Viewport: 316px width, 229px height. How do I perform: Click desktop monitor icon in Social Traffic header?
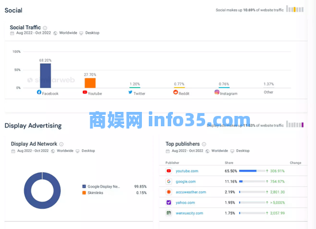click(x=81, y=33)
